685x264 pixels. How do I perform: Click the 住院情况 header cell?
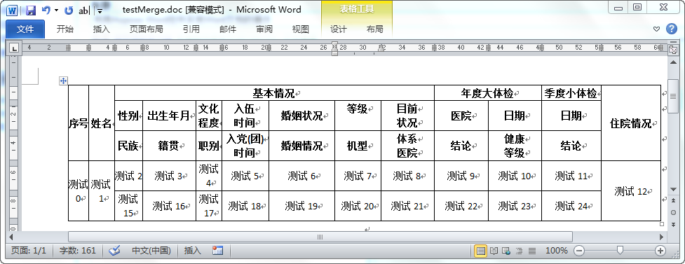pyautogui.click(x=631, y=123)
